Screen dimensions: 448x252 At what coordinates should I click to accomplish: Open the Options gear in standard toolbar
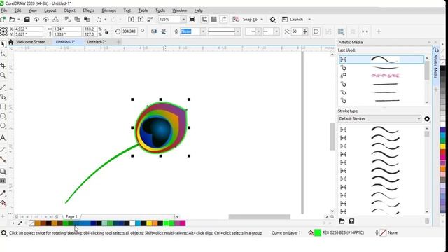click(273, 20)
